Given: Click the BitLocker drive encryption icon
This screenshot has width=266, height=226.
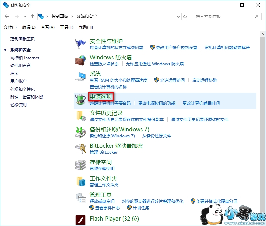Looking at the screenshot, I should click(x=81, y=148).
